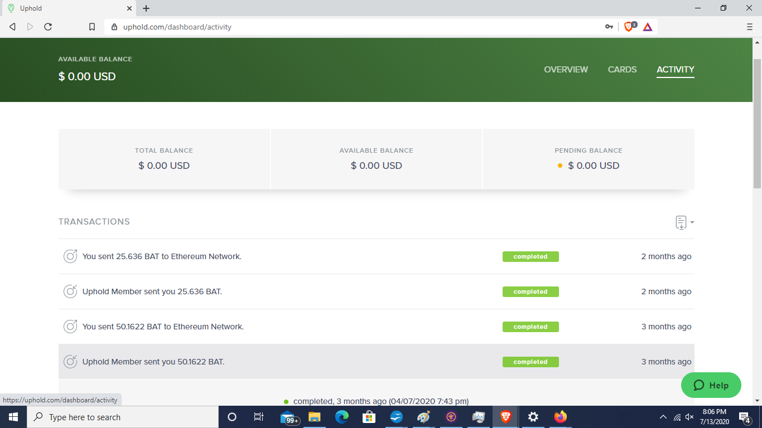Click the Total Balance card
This screenshot has width=762, height=428.
pyautogui.click(x=164, y=159)
